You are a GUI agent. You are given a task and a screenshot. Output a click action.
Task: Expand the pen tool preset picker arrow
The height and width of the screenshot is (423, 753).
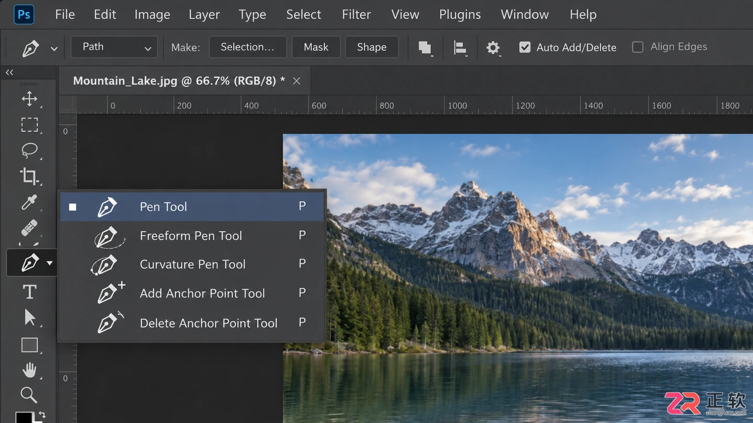click(54, 49)
